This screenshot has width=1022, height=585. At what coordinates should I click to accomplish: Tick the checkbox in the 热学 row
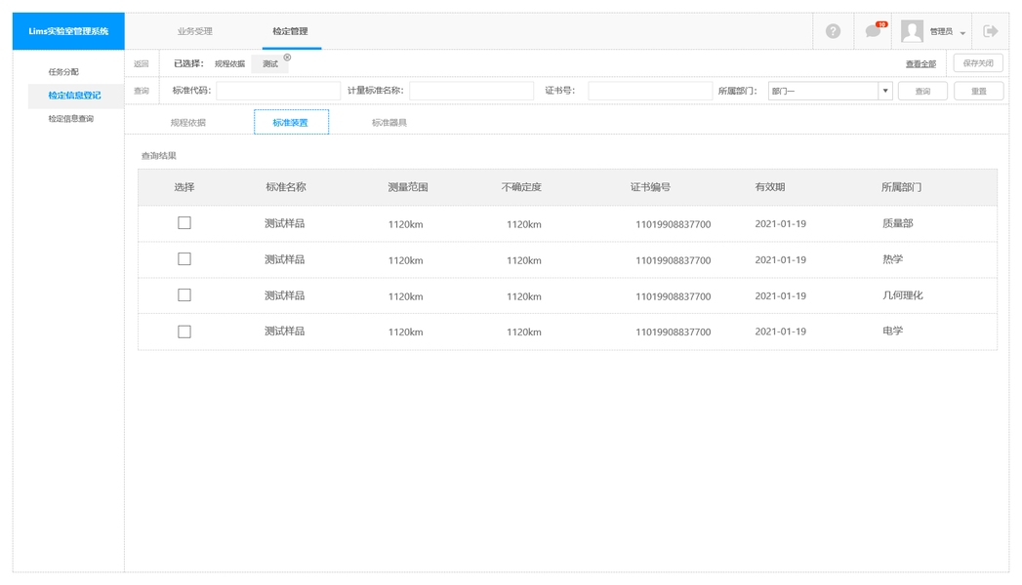click(x=184, y=259)
